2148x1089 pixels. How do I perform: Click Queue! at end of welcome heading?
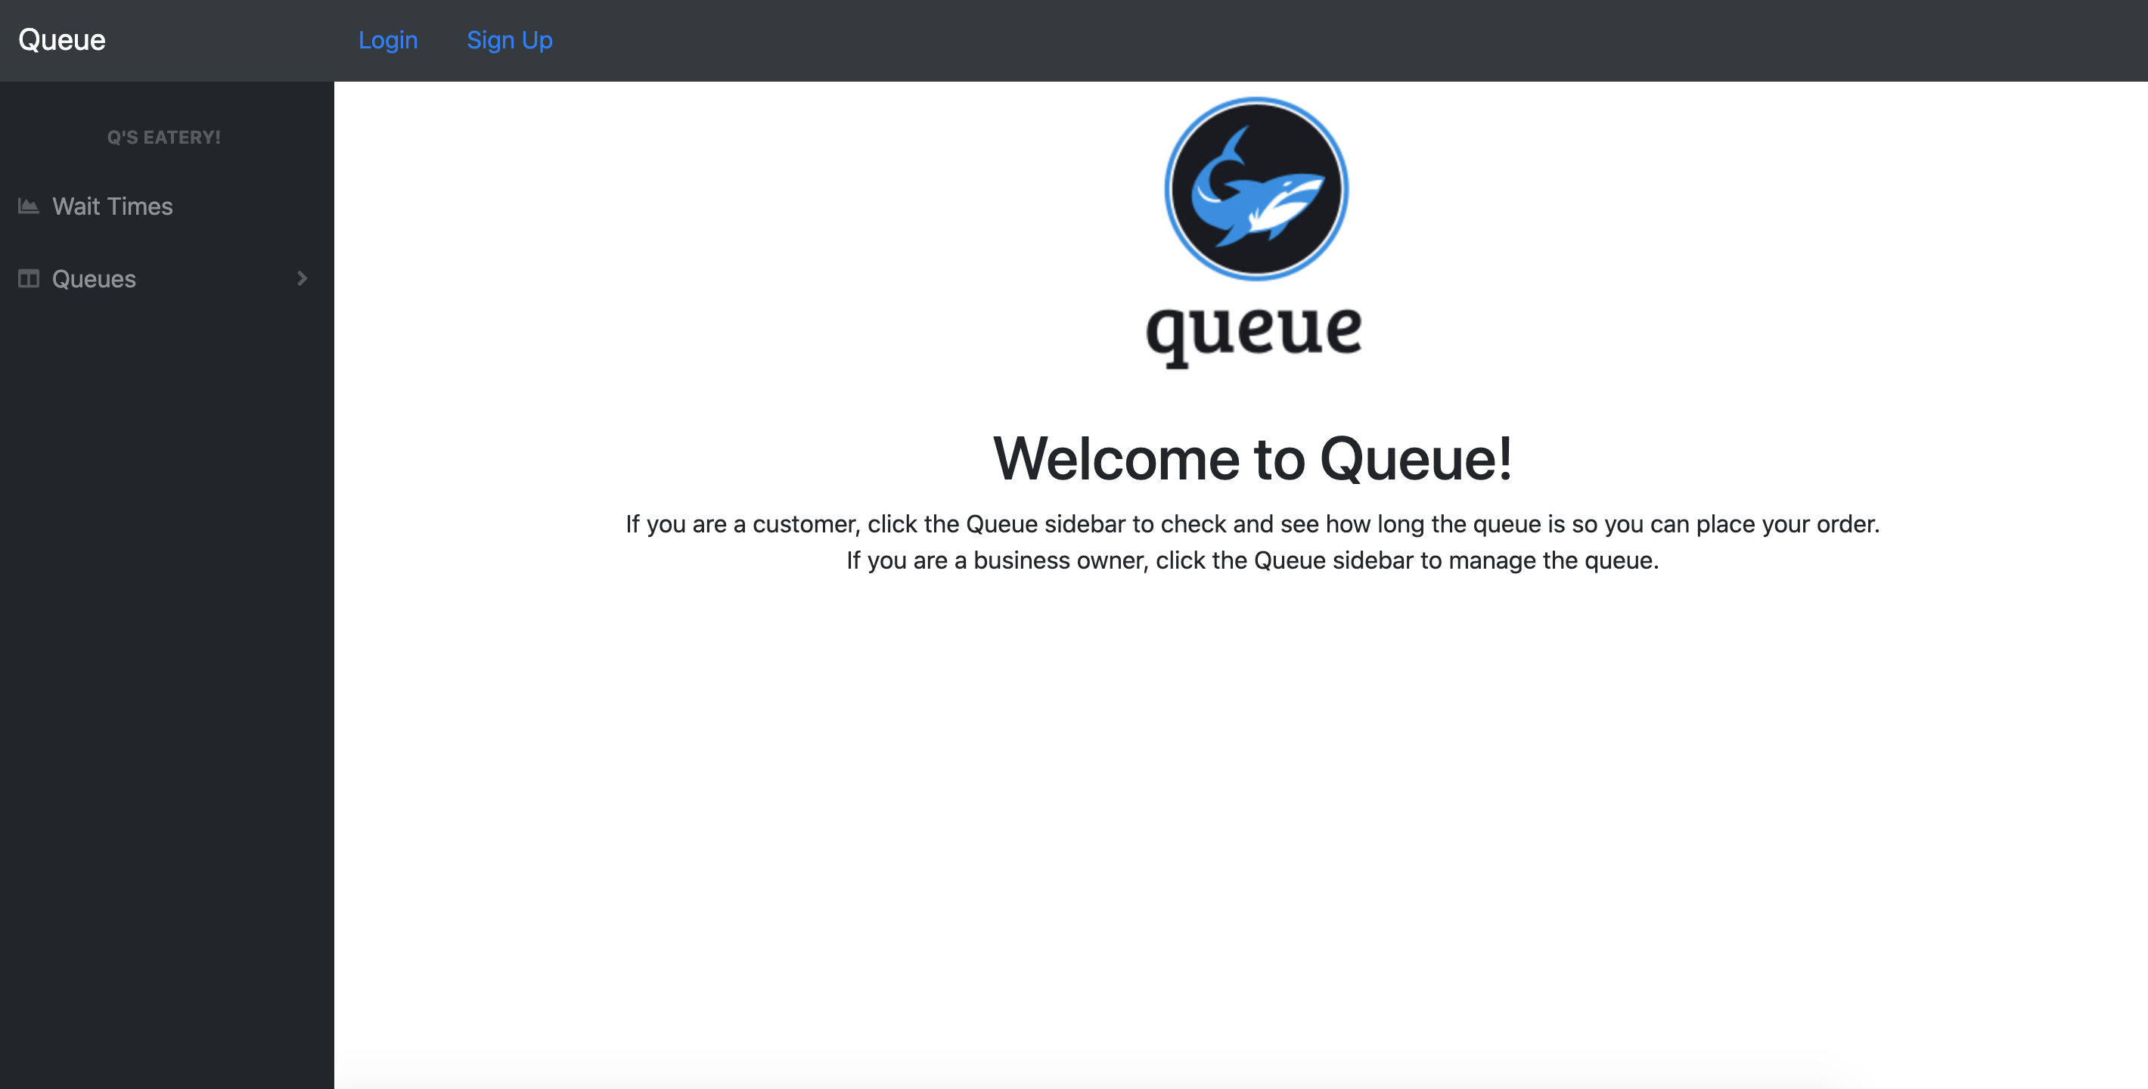1415,460
